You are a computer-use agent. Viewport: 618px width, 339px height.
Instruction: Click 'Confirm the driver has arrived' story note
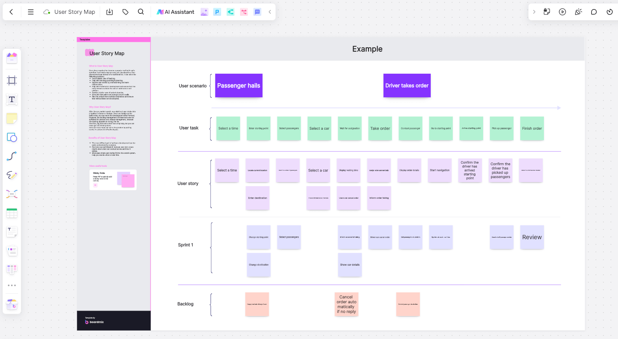coord(470,170)
